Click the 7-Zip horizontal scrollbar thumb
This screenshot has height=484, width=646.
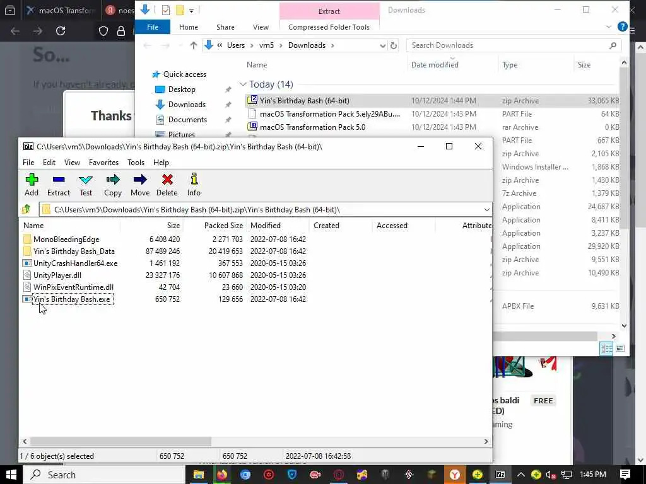(x=120, y=441)
